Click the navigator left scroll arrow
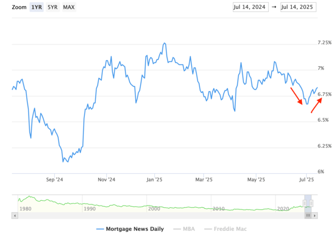Screen dimensions: 334x233 click(x=15, y=215)
